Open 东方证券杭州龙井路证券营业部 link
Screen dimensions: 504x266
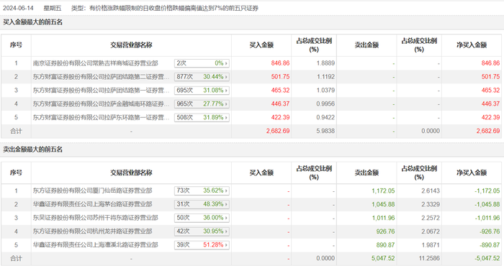pos(93,231)
